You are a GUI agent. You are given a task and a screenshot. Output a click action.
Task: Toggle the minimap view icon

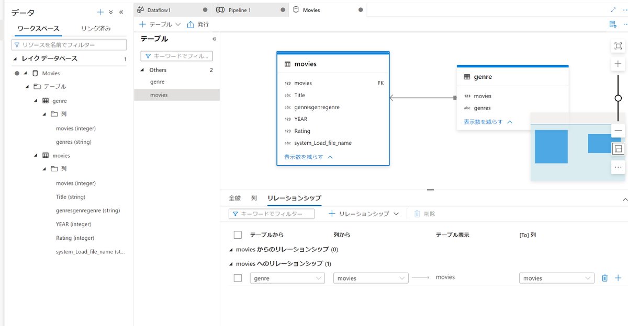618,149
